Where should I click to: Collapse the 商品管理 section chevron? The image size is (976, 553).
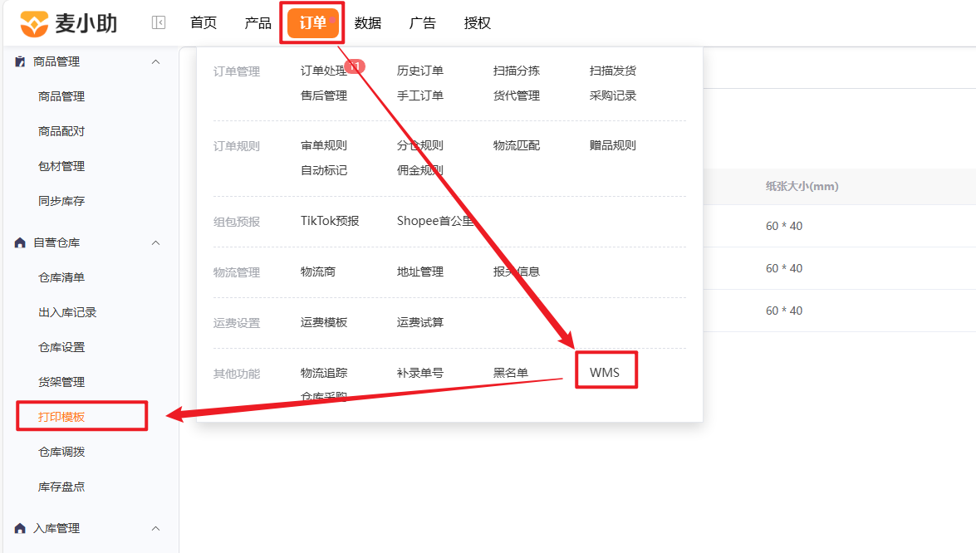tap(155, 61)
